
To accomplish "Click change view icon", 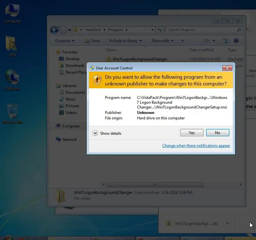I will (x=207, y=41).
